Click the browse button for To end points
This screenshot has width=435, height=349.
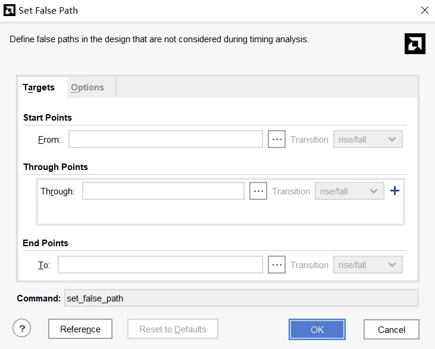tap(277, 265)
